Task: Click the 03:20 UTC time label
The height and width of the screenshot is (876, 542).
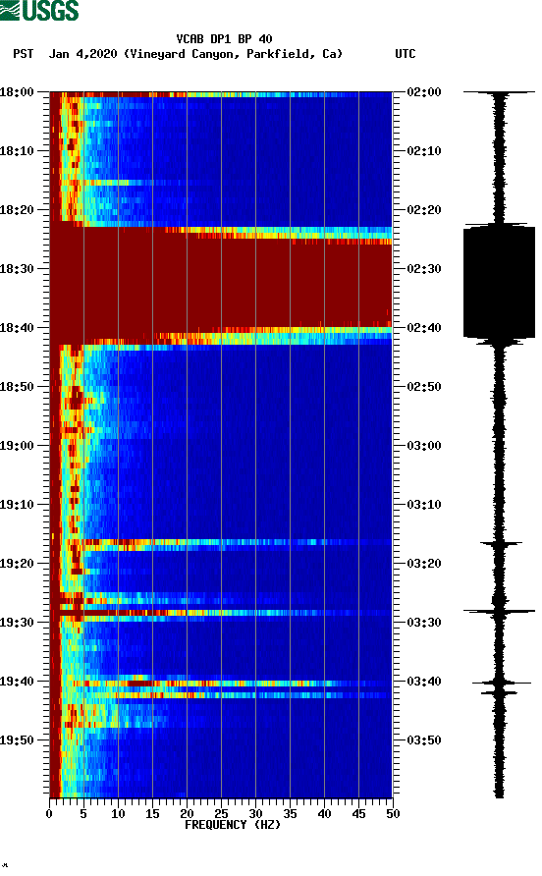Action: [x=424, y=564]
